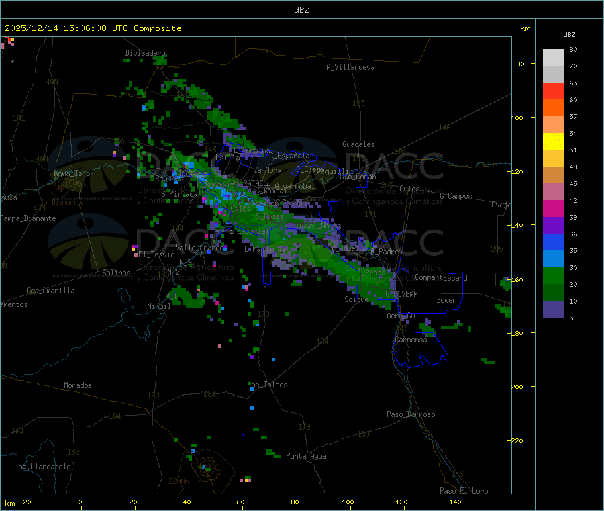604x511 pixels.
Task: Select the Nihuil location label
Action: click(x=158, y=306)
